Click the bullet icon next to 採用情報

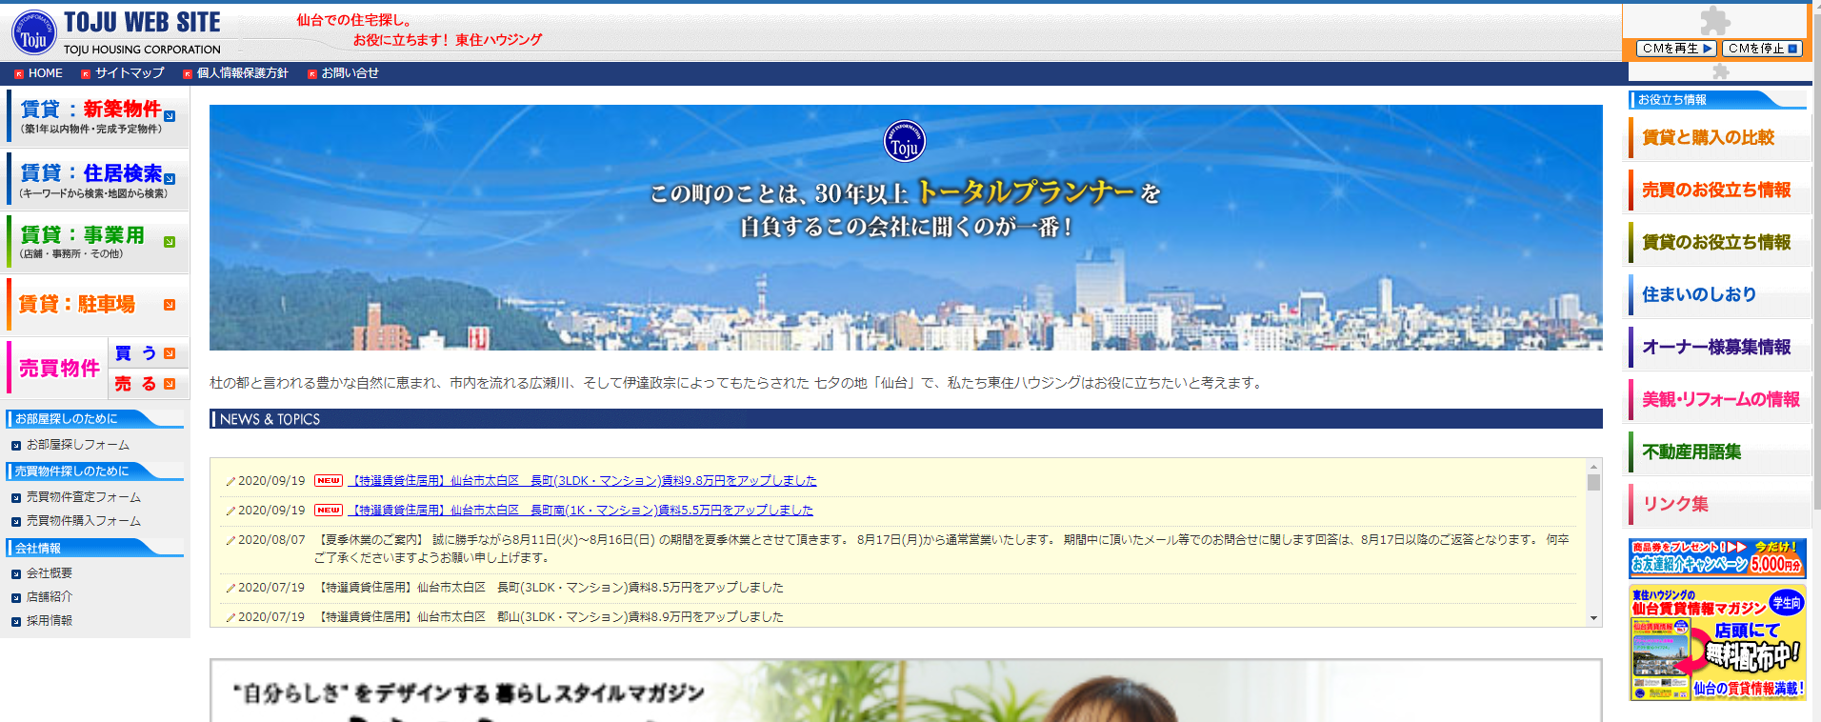coord(16,622)
